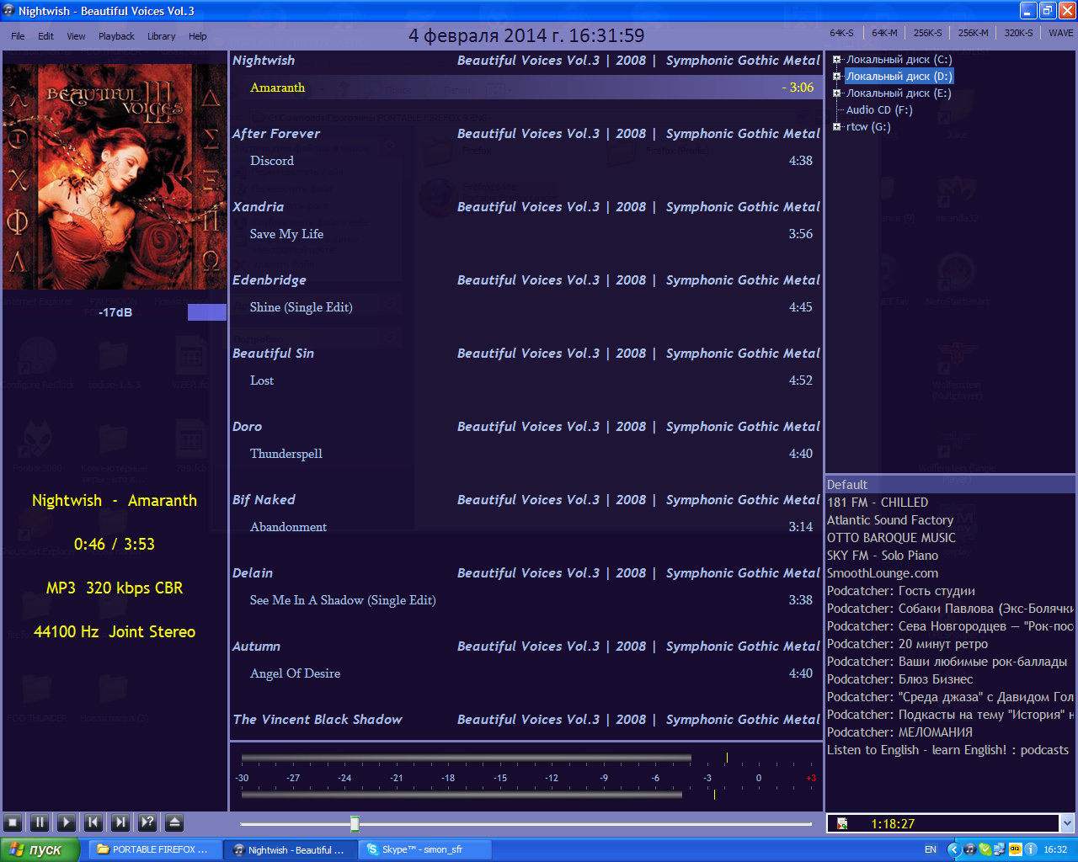Select the Thunderspell track
Image resolution: width=1078 pixels, height=862 pixels.
tap(526, 454)
